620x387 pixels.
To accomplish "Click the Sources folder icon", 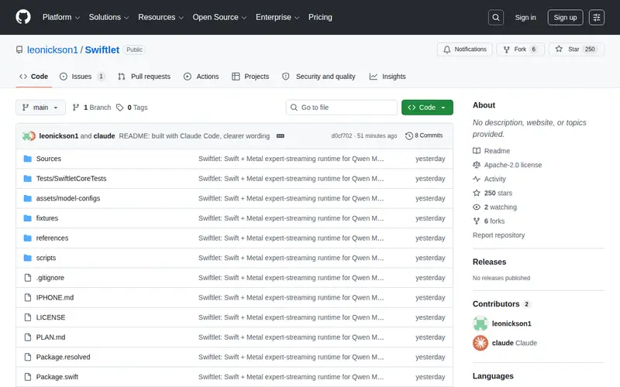I will (28, 159).
